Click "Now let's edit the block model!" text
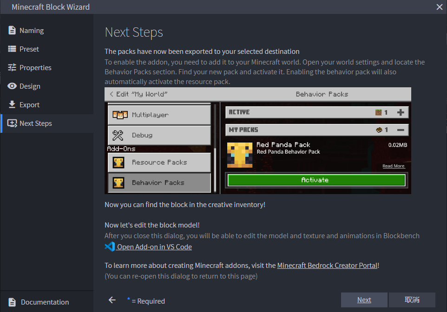 [152, 225]
